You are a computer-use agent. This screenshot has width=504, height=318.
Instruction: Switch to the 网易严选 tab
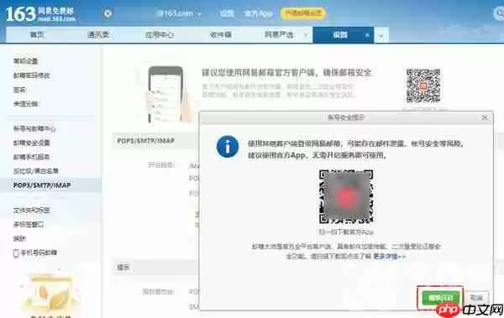(x=279, y=34)
